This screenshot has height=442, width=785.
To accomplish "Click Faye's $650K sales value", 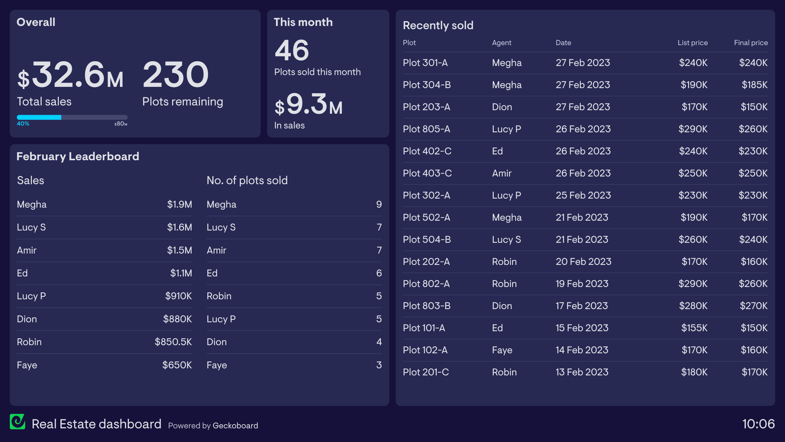I will pyautogui.click(x=177, y=365).
